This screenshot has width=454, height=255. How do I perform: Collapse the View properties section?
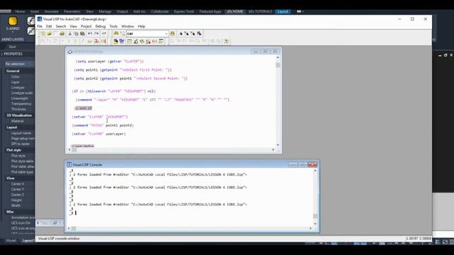(x=10, y=178)
